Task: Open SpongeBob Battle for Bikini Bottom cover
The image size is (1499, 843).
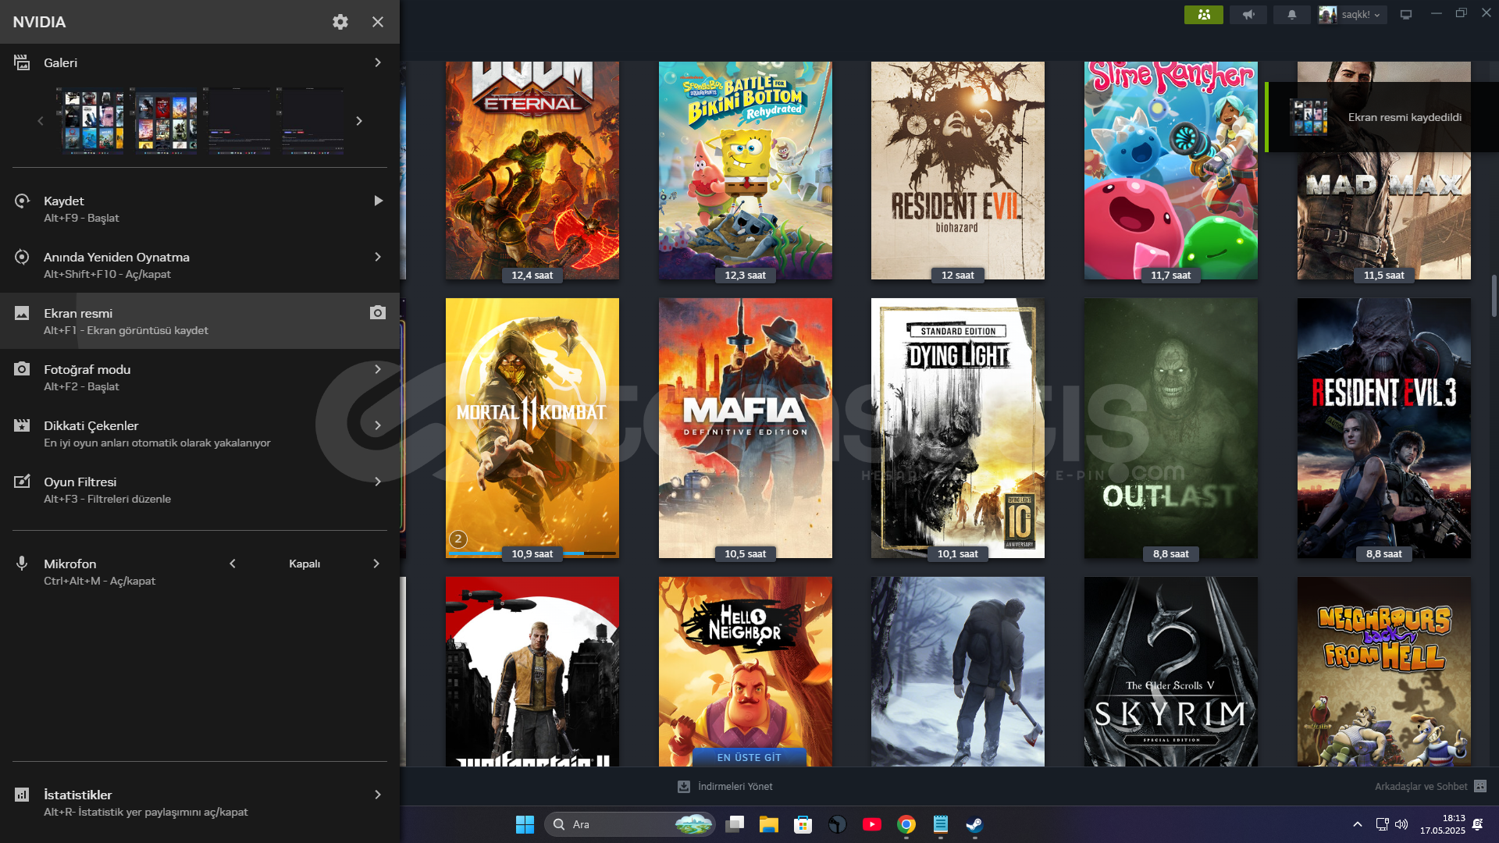Action: point(746,170)
